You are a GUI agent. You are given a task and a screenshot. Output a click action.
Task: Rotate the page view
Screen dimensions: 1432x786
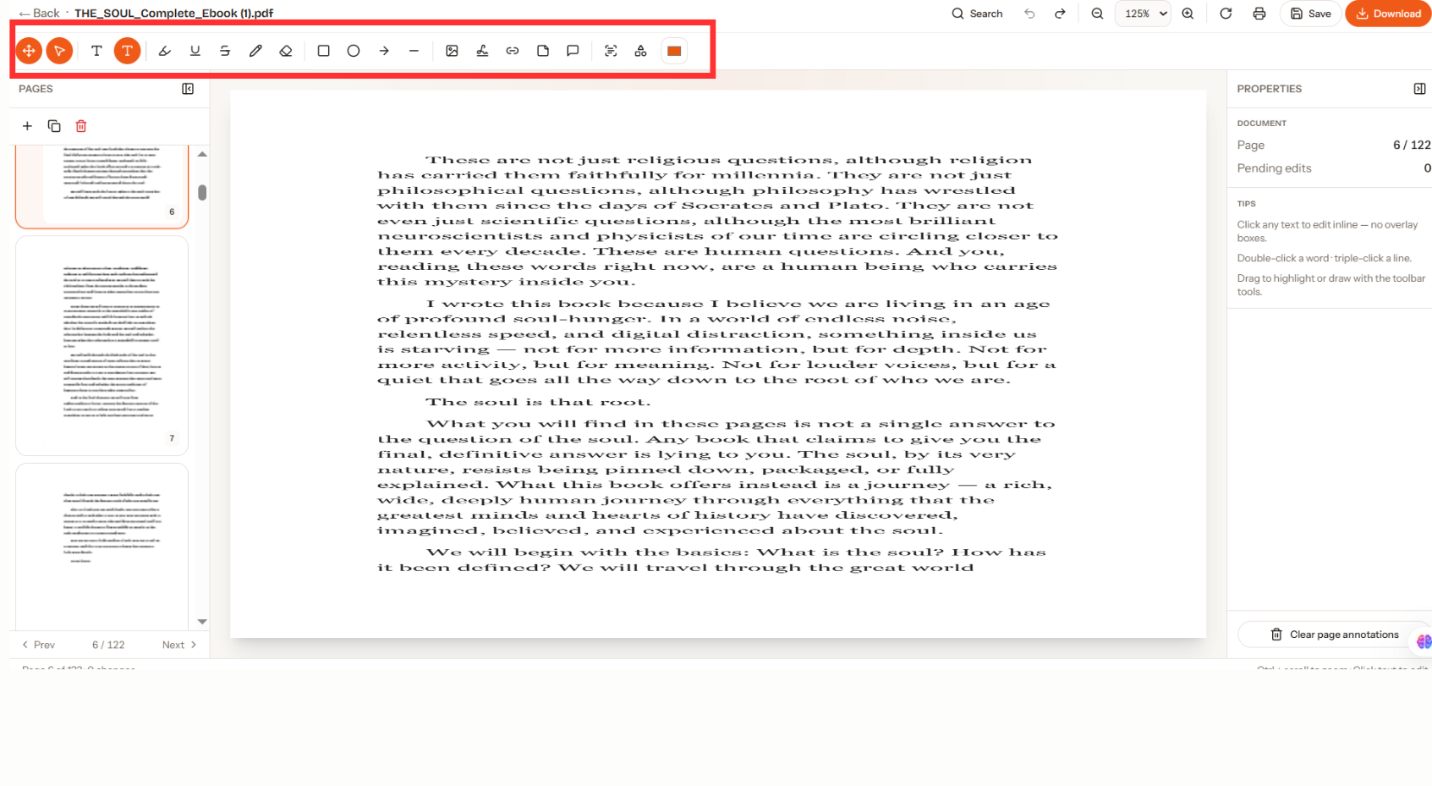pos(1226,14)
